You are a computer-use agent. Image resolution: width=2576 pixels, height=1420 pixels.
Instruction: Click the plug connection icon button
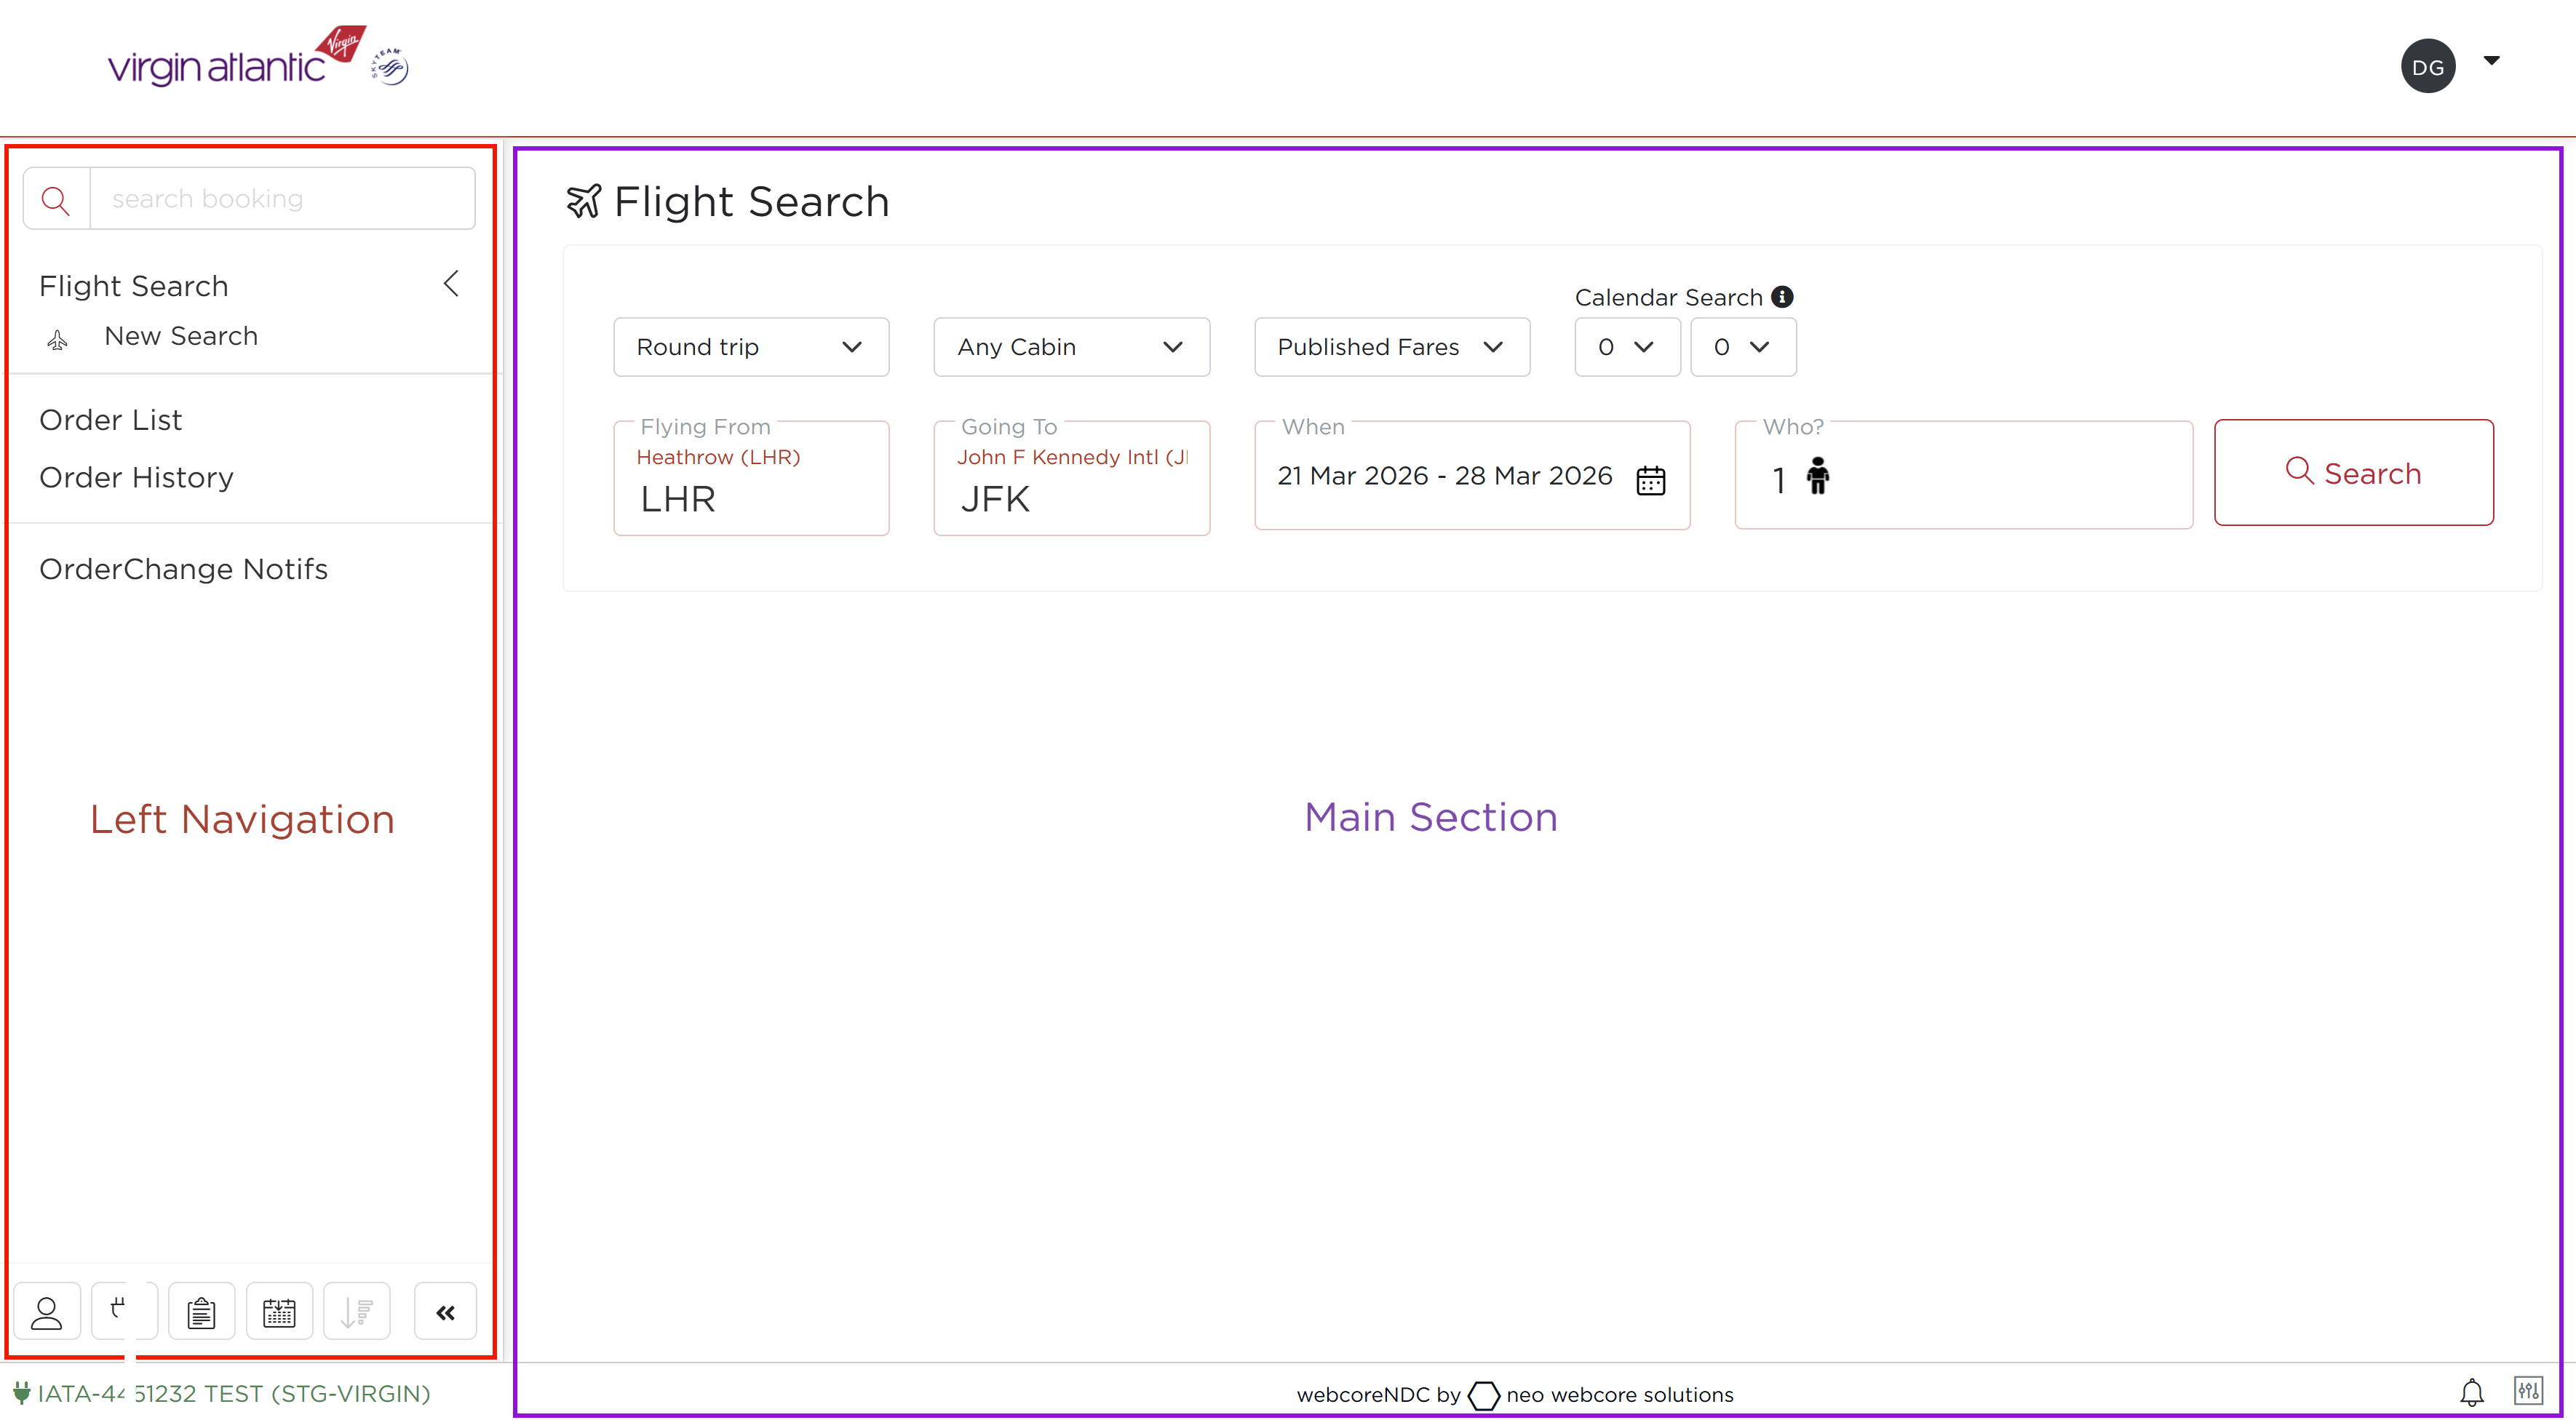124,1311
